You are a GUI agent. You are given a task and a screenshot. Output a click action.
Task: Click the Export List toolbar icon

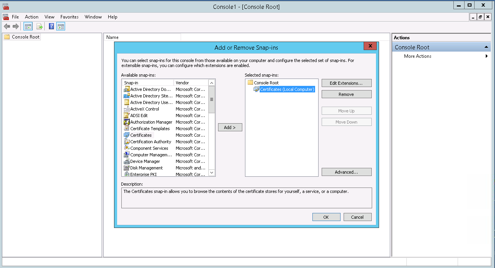(39, 26)
